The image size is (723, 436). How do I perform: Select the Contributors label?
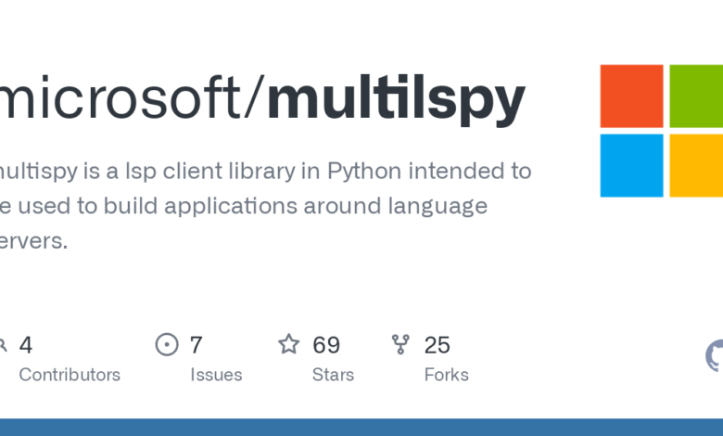pos(70,375)
